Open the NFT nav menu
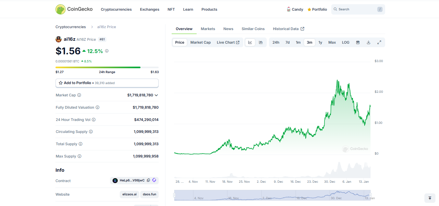The height and width of the screenshot is (206, 439). (x=171, y=9)
